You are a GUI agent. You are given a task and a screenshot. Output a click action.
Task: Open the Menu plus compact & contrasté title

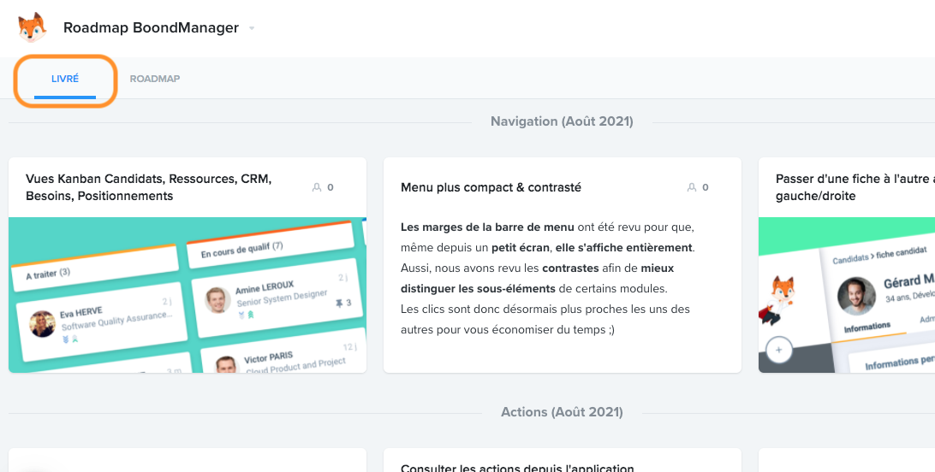pyautogui.click(x=491, y=187)
